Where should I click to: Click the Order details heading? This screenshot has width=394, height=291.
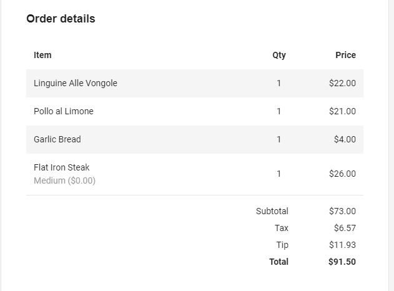(x=61, y=19)
